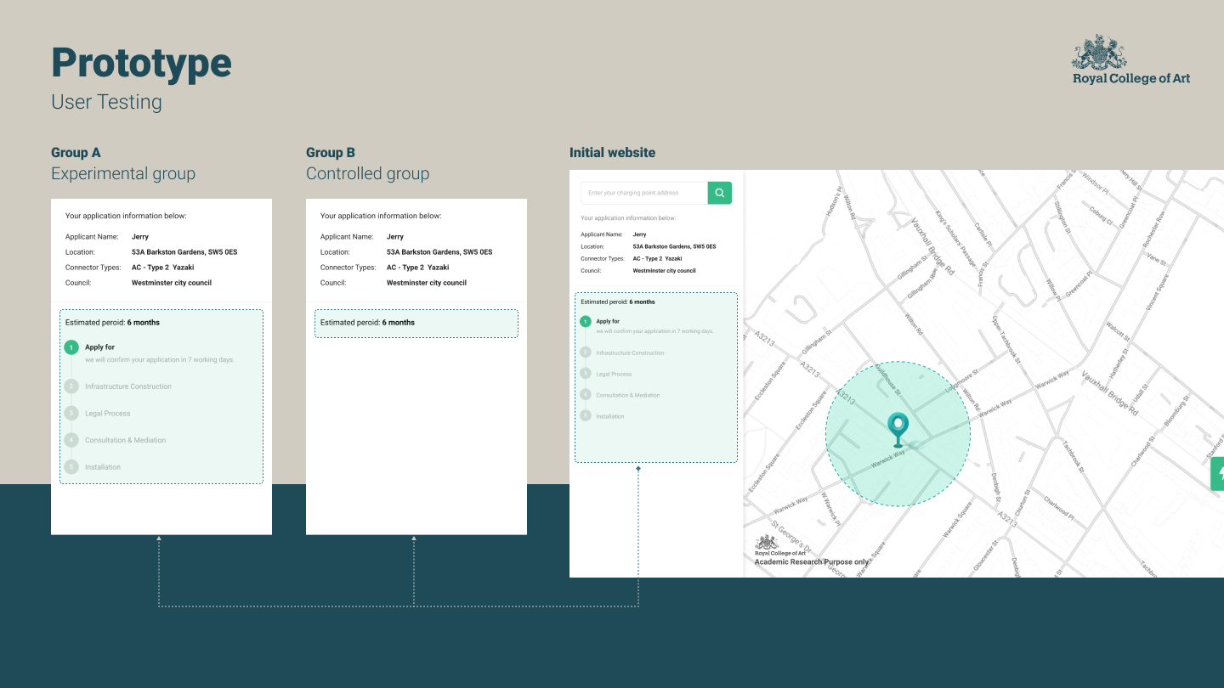The width and height of the screenshot is (1224, 688).
Task: Click 'Experimental group' label
Action: (x=123, y=174)
